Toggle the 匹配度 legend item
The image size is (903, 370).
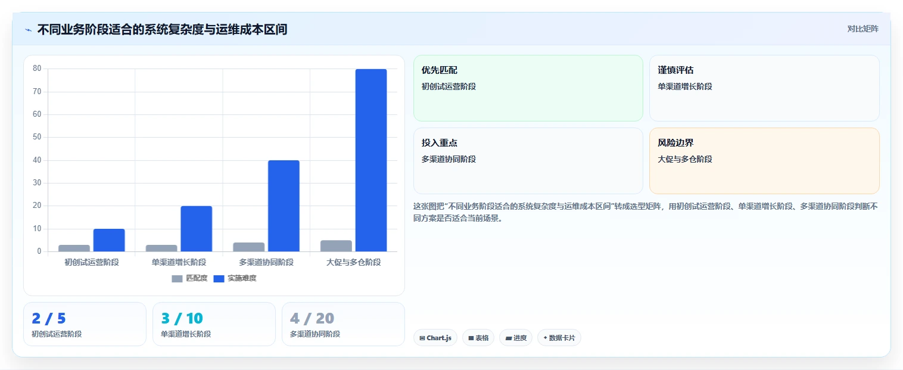(189, 278)
